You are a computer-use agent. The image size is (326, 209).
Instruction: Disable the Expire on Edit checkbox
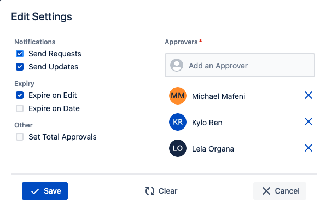coord(20,95)
